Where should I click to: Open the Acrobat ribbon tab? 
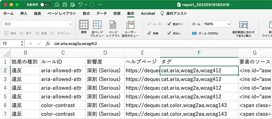tap(148, 13)
